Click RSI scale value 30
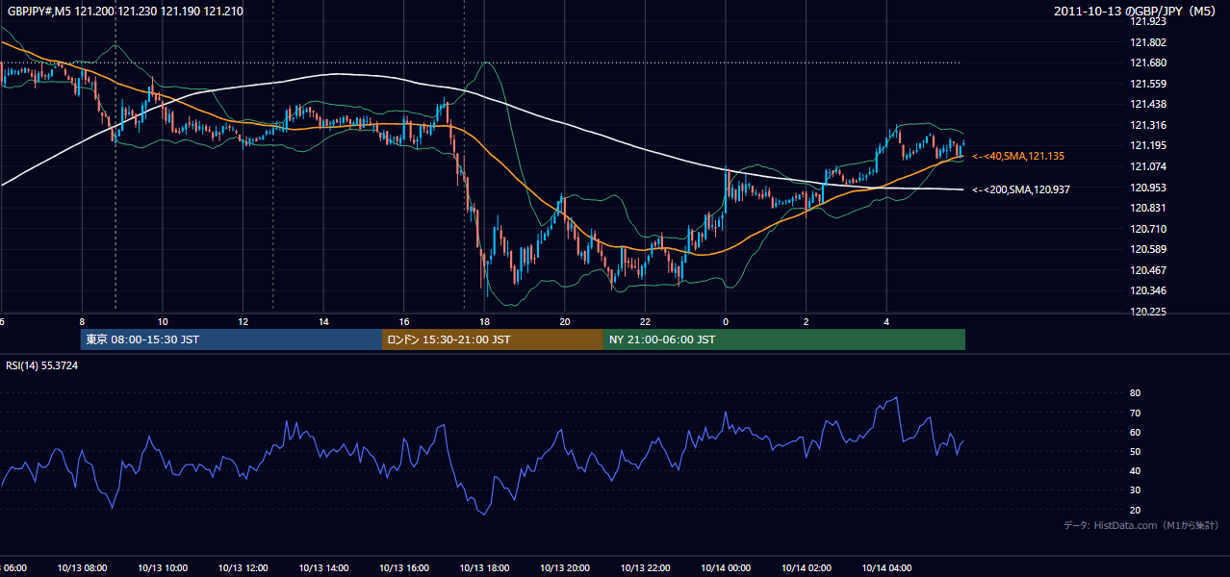 [1136, 490]
